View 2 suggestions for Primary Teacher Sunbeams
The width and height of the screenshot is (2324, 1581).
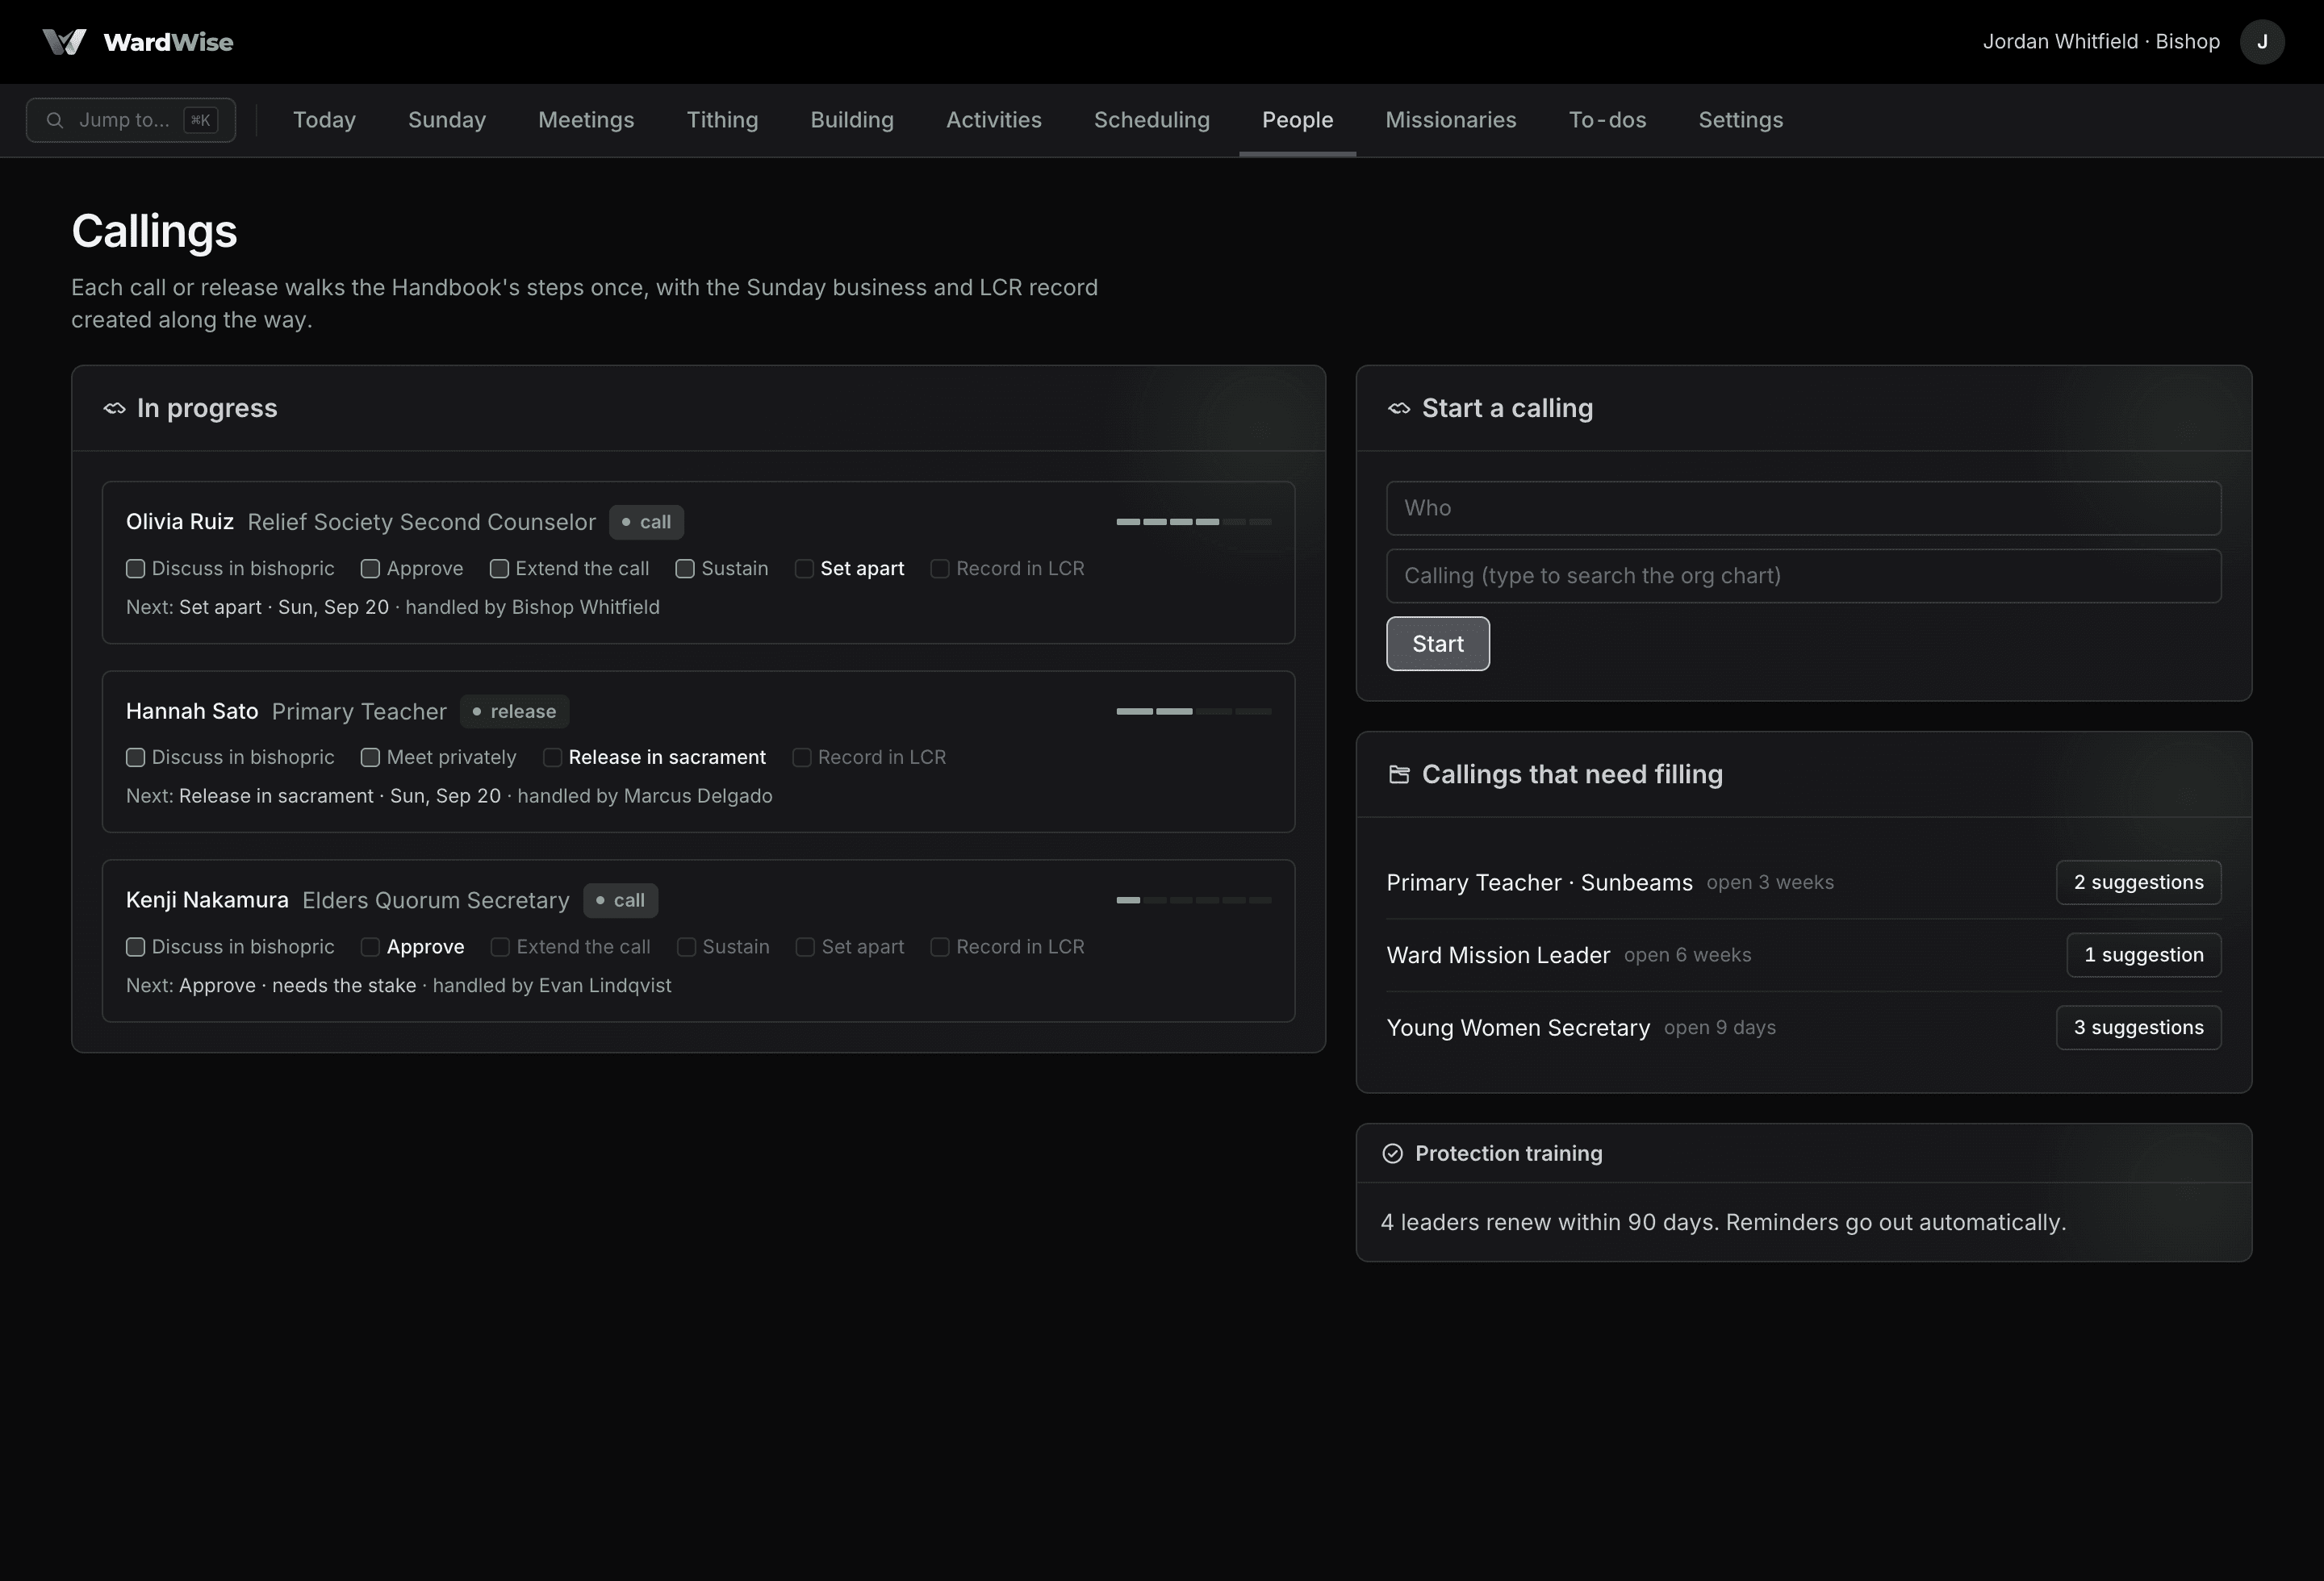(2138, 882)
